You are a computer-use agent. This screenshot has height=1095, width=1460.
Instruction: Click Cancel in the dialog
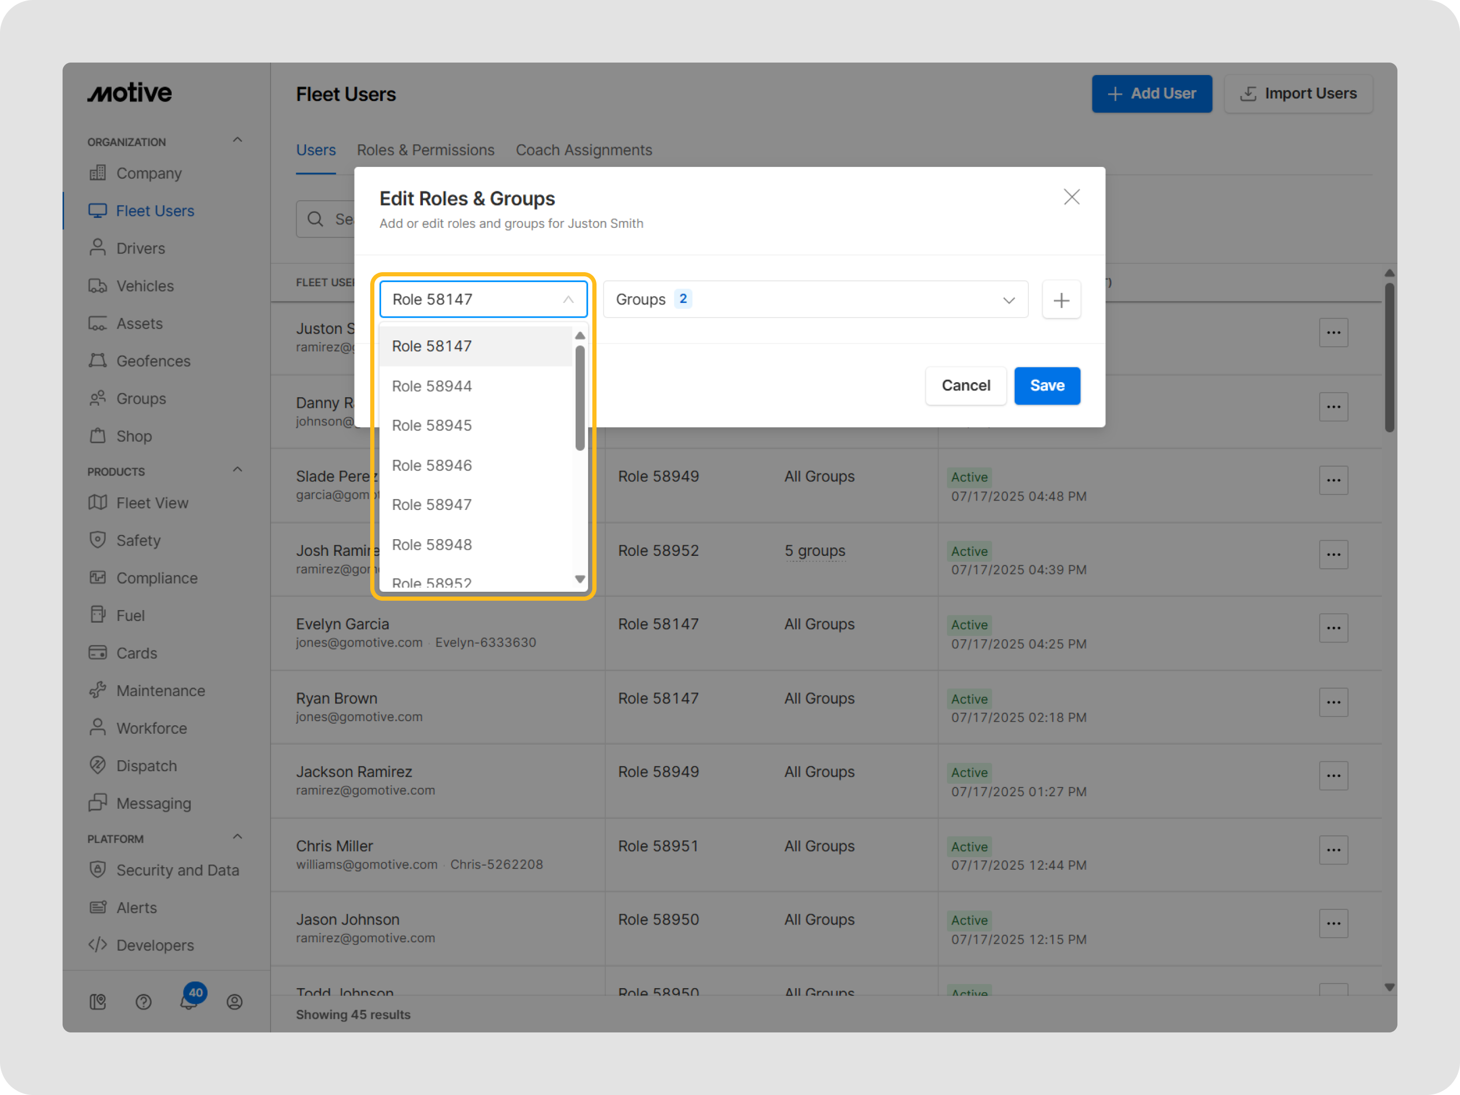(x=965, y=385)
